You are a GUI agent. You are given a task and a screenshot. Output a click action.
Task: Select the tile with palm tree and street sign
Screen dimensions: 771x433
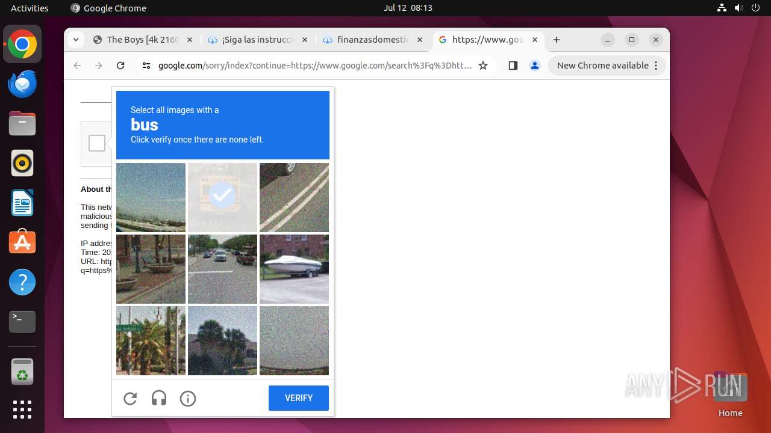[x=151, y=340]
